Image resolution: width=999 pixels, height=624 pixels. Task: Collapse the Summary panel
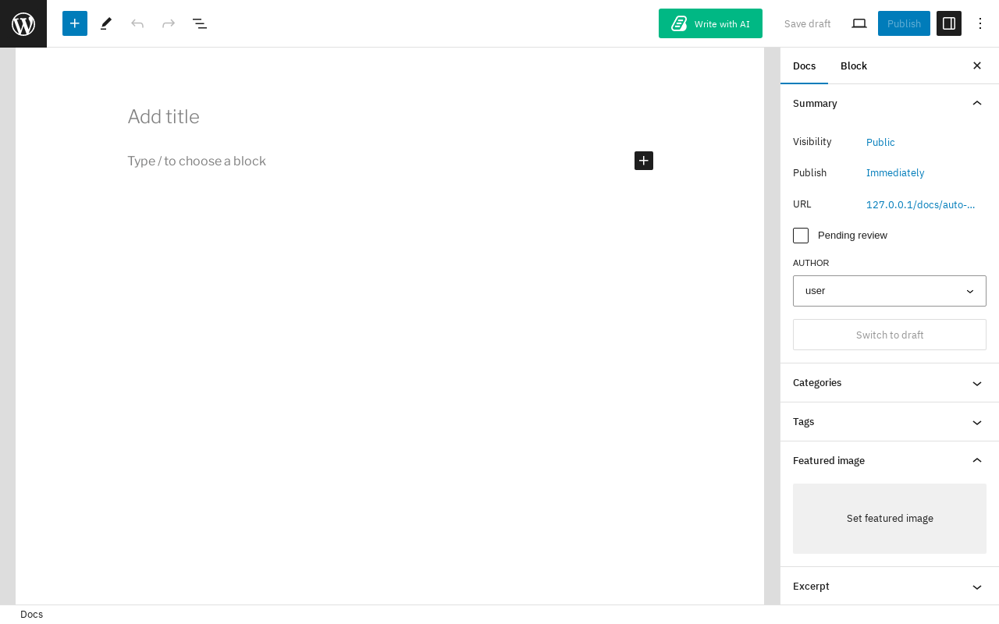pos(890,104)
